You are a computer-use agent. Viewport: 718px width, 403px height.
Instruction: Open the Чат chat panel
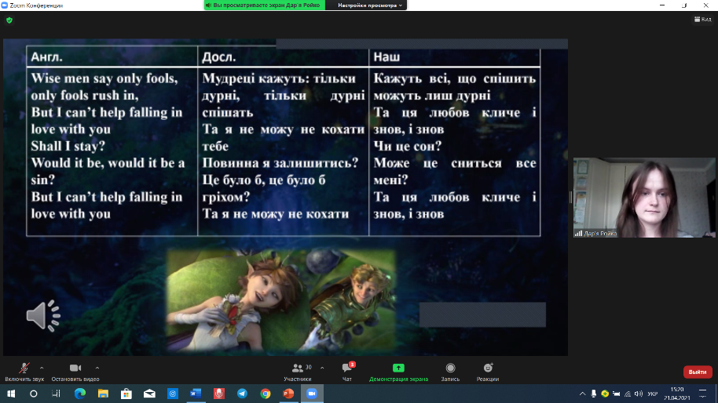346,368
